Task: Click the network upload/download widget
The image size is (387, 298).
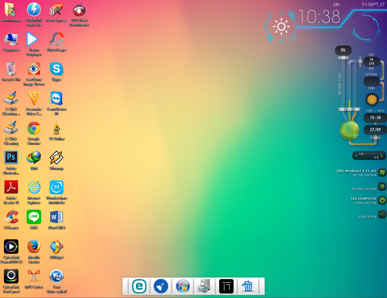Action: (x=369, y=156)
